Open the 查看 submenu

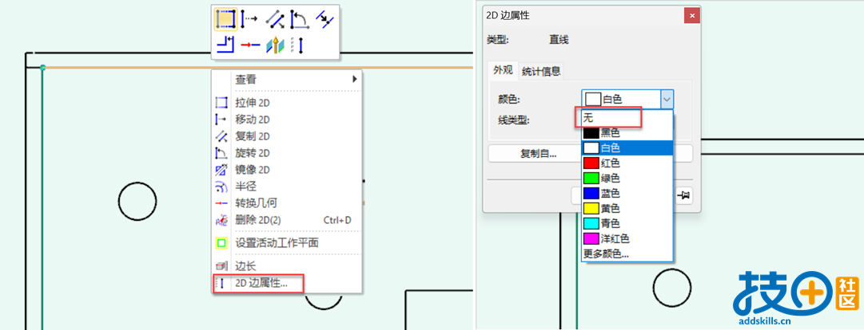(x=286, y=80)
